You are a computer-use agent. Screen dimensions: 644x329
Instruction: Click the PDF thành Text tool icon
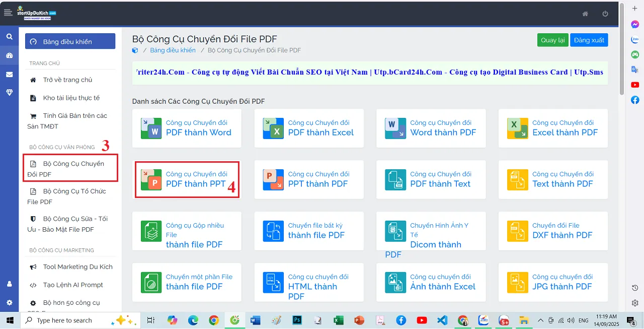(x=395, y=180)
